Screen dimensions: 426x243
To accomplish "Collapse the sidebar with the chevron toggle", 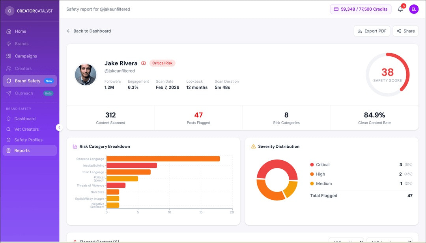I will (x=59, y=128).
